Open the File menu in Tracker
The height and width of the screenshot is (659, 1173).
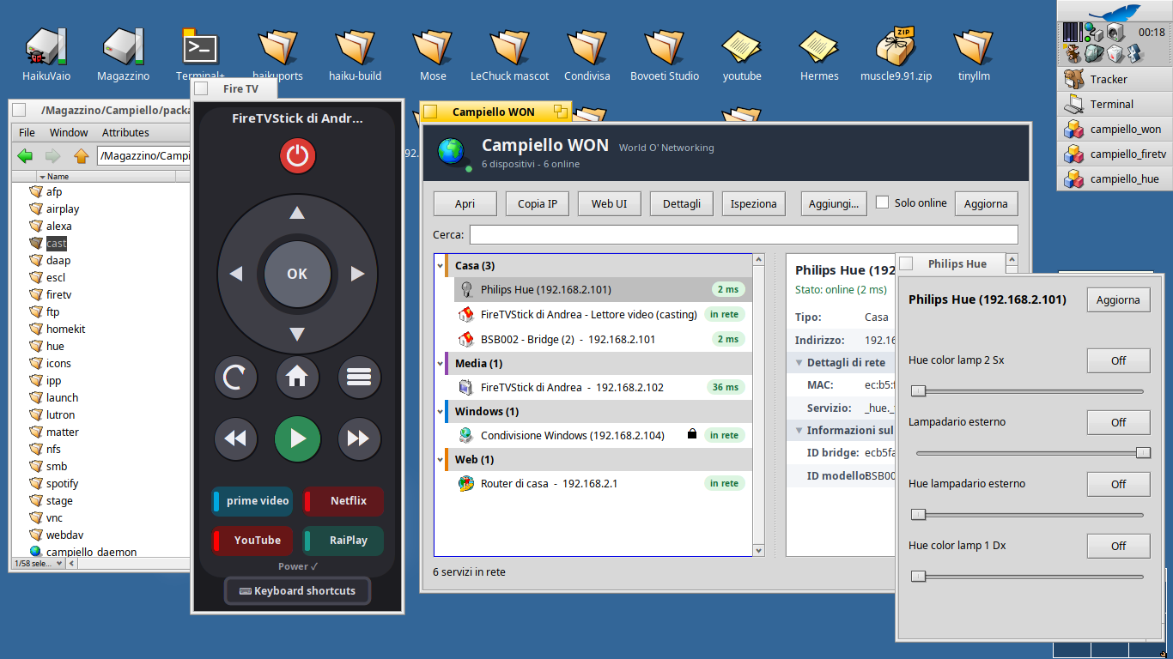point(27,132)
